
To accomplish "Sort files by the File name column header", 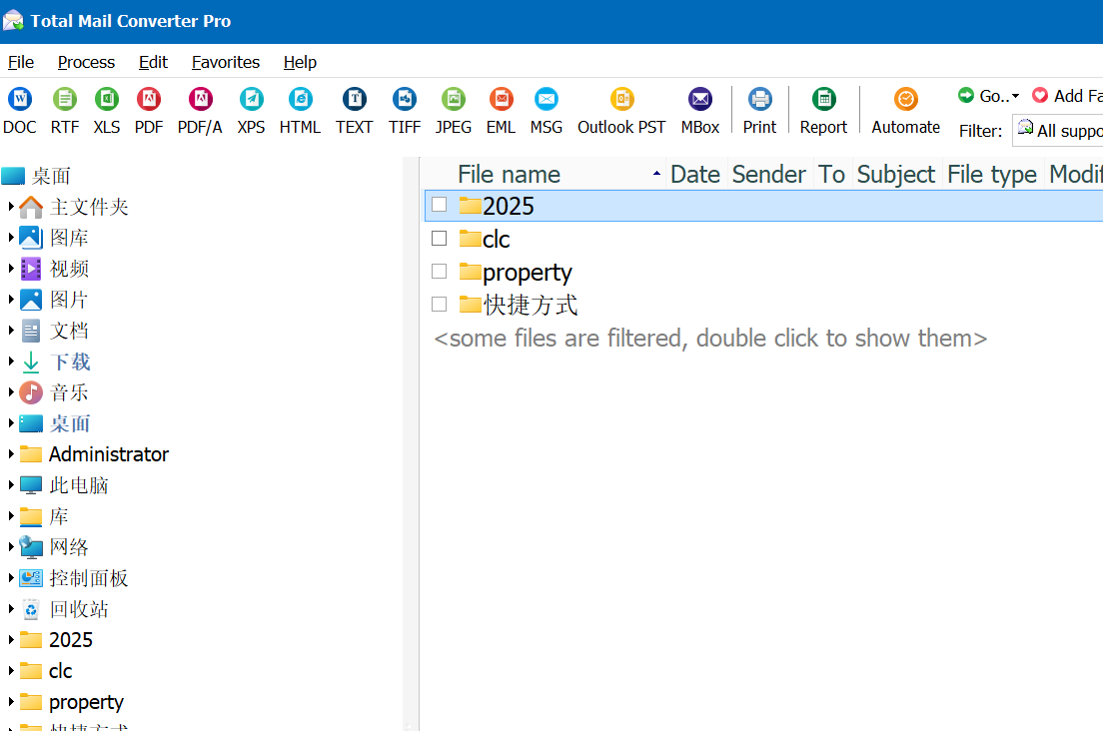I will click(x=510, y=174).
